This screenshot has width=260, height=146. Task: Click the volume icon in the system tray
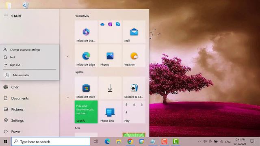[205, 142]
